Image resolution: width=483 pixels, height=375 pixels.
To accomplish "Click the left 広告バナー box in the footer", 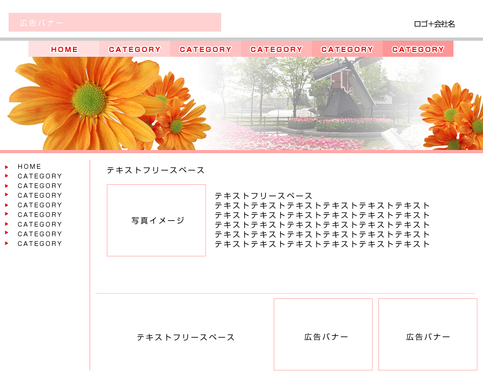I will pyautogui.click(x=323, y=334).
